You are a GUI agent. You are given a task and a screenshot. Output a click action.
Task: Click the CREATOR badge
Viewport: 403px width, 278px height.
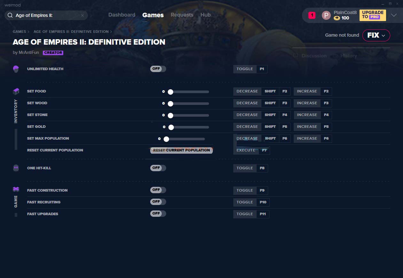(53, 53)
